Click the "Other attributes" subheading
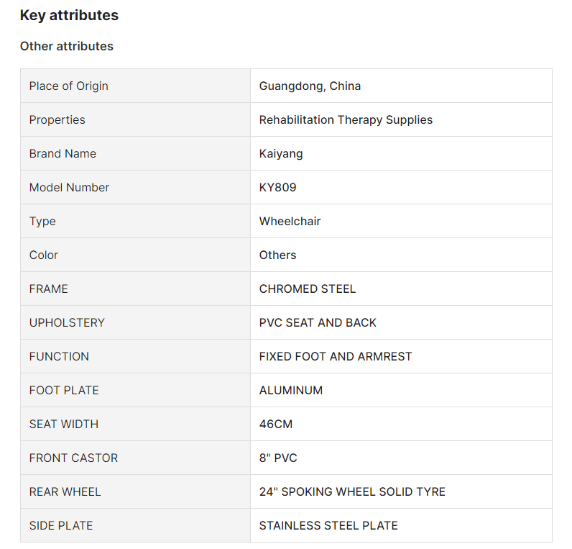Screen dimensions: 572x549 point(67,46)
